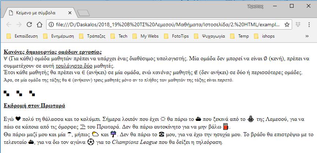Open the Ψυχαγωγία bookmark folder
Screen dimensions: 317x153
coord(209,36)
